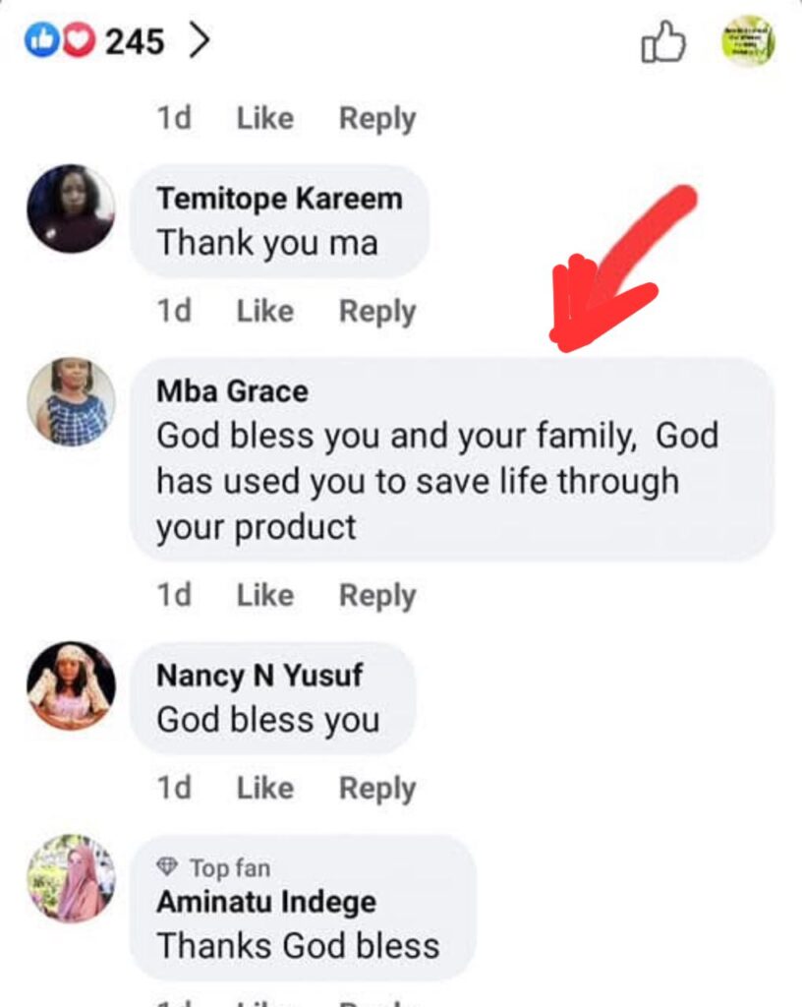Open the Nancy N Yusuf name link
Image resolution: width=802 pixels, height=1007 pixels.
click(x=259, y=676)
